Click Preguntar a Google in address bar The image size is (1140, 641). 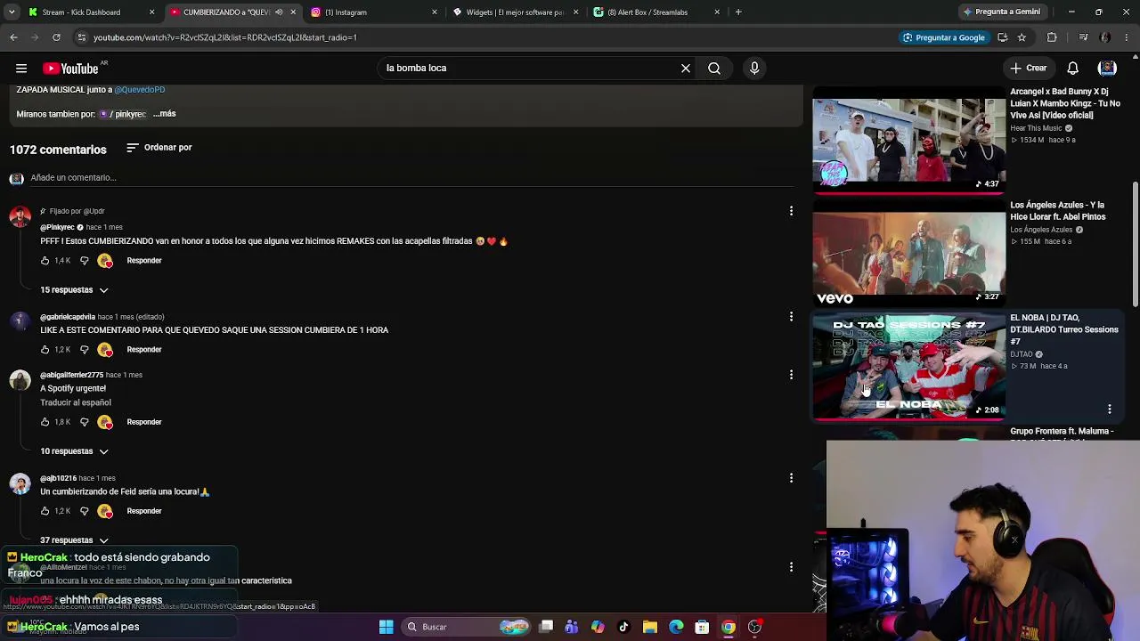click(x=944, y=37)
